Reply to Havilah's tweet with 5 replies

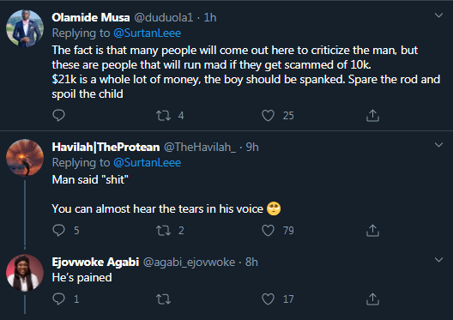coord(58,231)
